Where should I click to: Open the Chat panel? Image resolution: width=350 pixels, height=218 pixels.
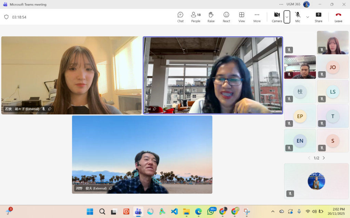[180, 17]
